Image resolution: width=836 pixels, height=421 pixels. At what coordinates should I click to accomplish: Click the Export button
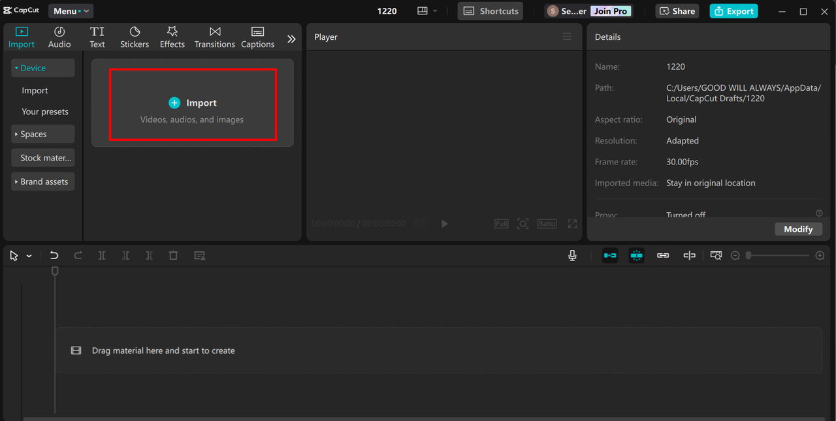[733, 11]
